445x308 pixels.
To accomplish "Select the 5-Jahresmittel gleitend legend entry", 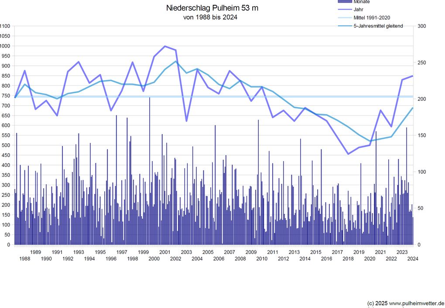I will 378,26.
